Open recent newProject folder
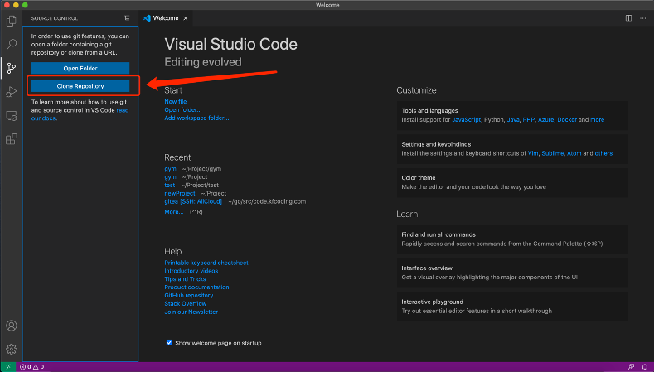654x372 pixels. pyautogui.click(x=180, y=194)
